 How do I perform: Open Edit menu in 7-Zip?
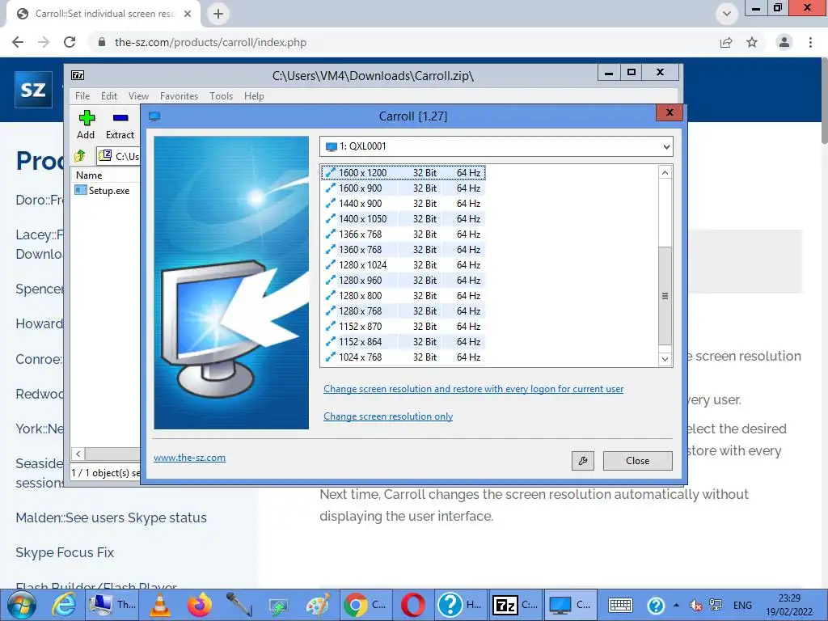pyautogui.click(x=109, y=96)
